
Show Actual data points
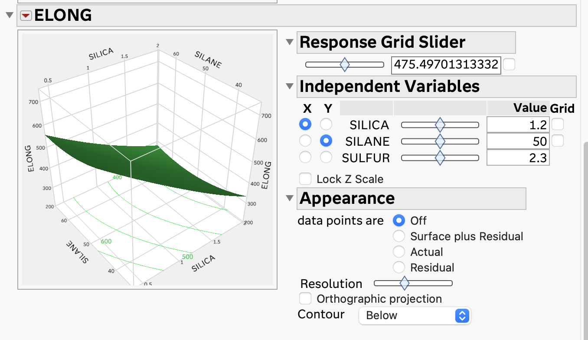click(x=399, y=252)
